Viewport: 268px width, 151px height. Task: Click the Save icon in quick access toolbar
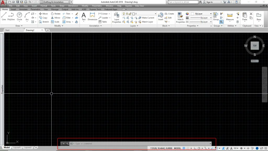click(x=18, y=2)
